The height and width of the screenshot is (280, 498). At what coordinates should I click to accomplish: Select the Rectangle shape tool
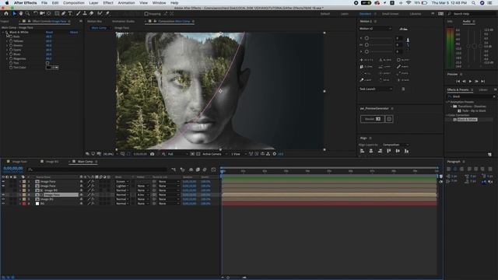tap(57, 14)
